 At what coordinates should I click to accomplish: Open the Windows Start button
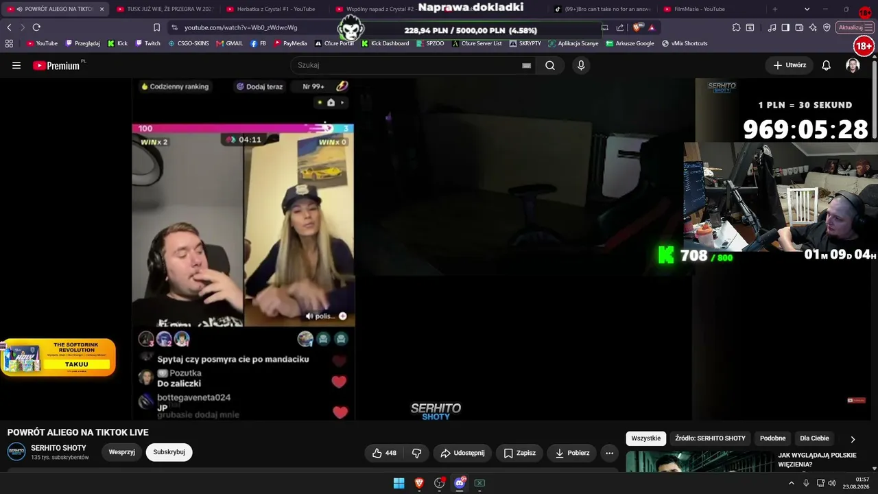pyautogui.click(x=399, y=483)
